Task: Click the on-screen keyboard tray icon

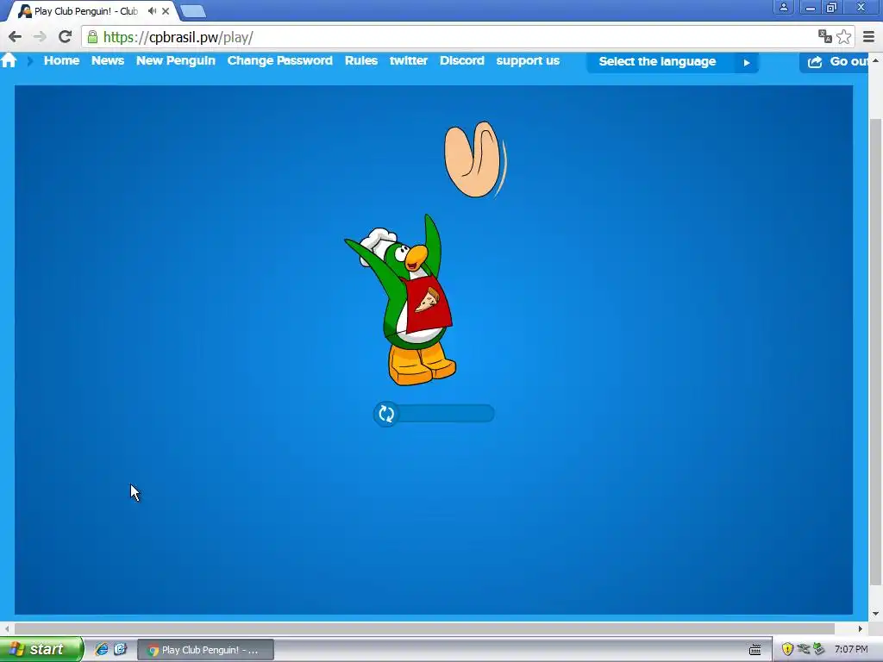Action: [755, 650]
